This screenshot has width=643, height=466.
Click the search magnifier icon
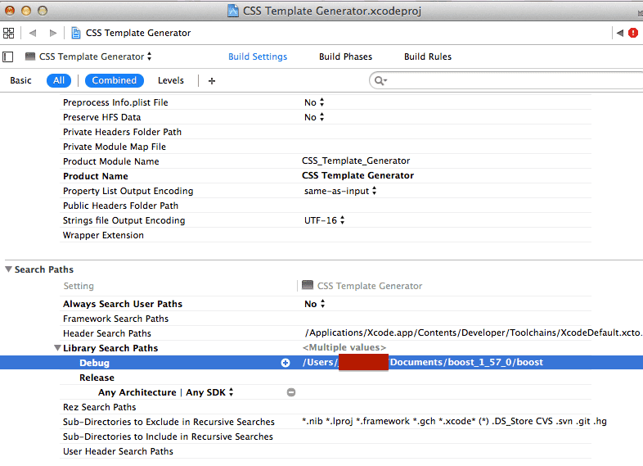coord(380,80)
